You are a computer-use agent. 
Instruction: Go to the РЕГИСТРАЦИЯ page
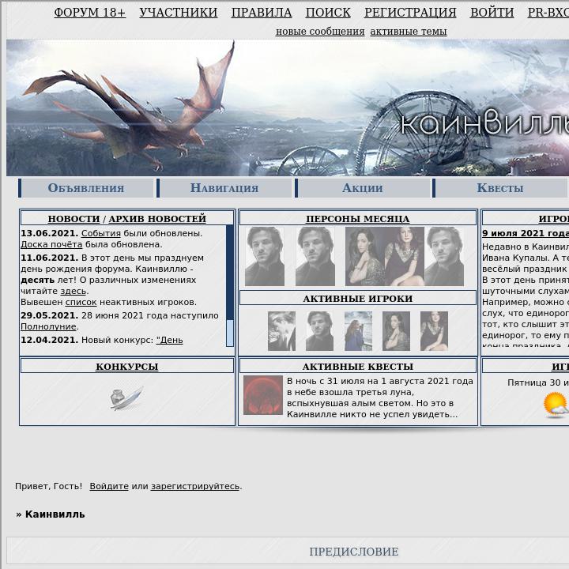coord(410,13)
